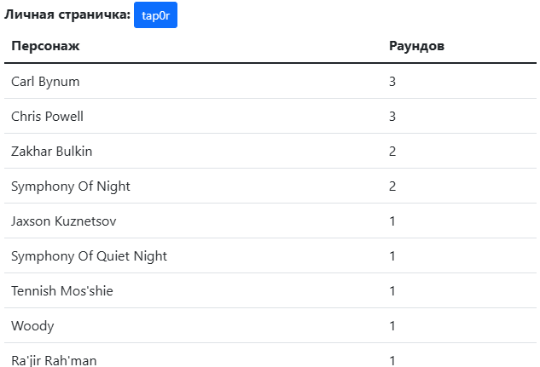
Task: Select the Symphony Of Quiet Night entry
Action: tap(89, 256)
